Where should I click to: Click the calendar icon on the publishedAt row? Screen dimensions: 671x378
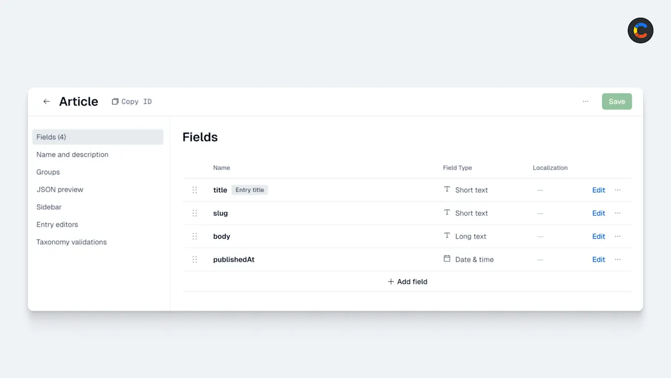coord(447,259)
